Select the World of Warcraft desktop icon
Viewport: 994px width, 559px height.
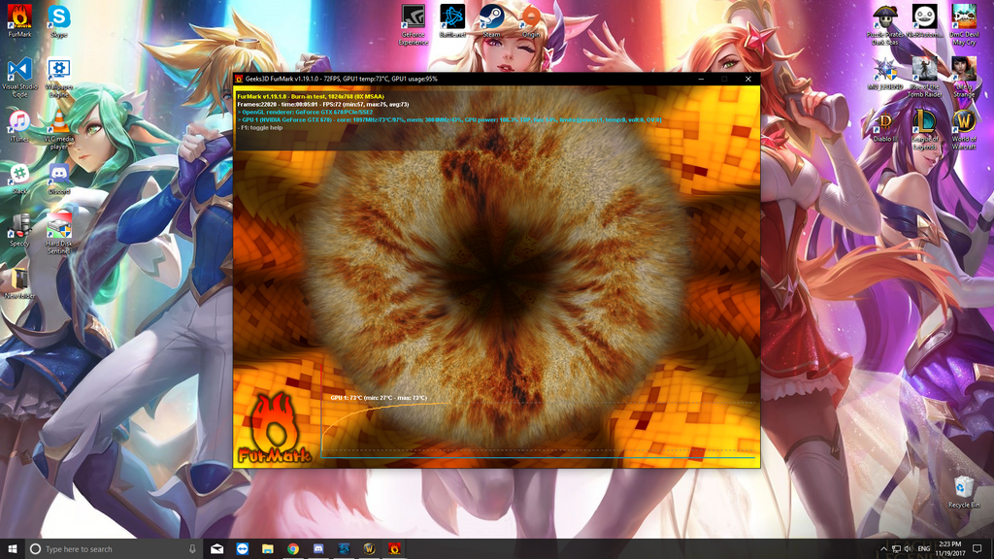(964, 130)
